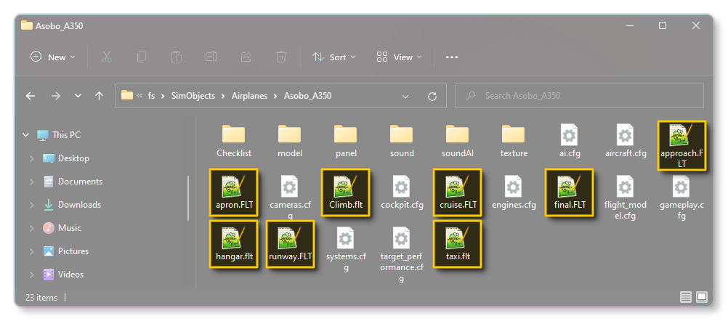Click the Share icon in toolbar
The width and height of the screenshot is (728, 321).
246,57
